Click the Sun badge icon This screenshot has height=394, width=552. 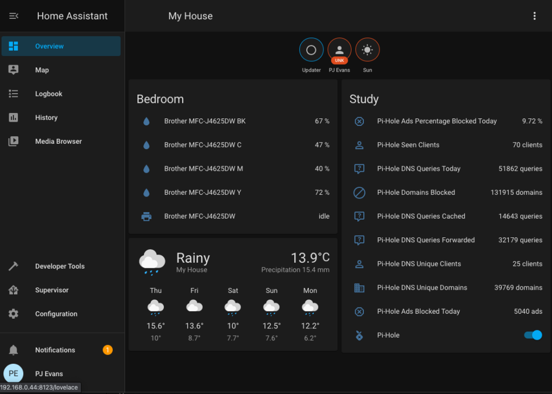[x=367, y=50]
